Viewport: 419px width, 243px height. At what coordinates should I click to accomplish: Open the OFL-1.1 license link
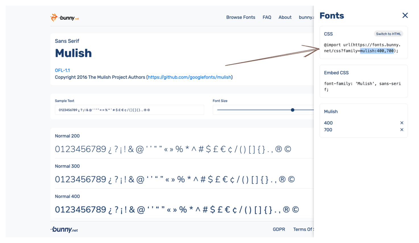pyautogui.click(x=62, y=70)
